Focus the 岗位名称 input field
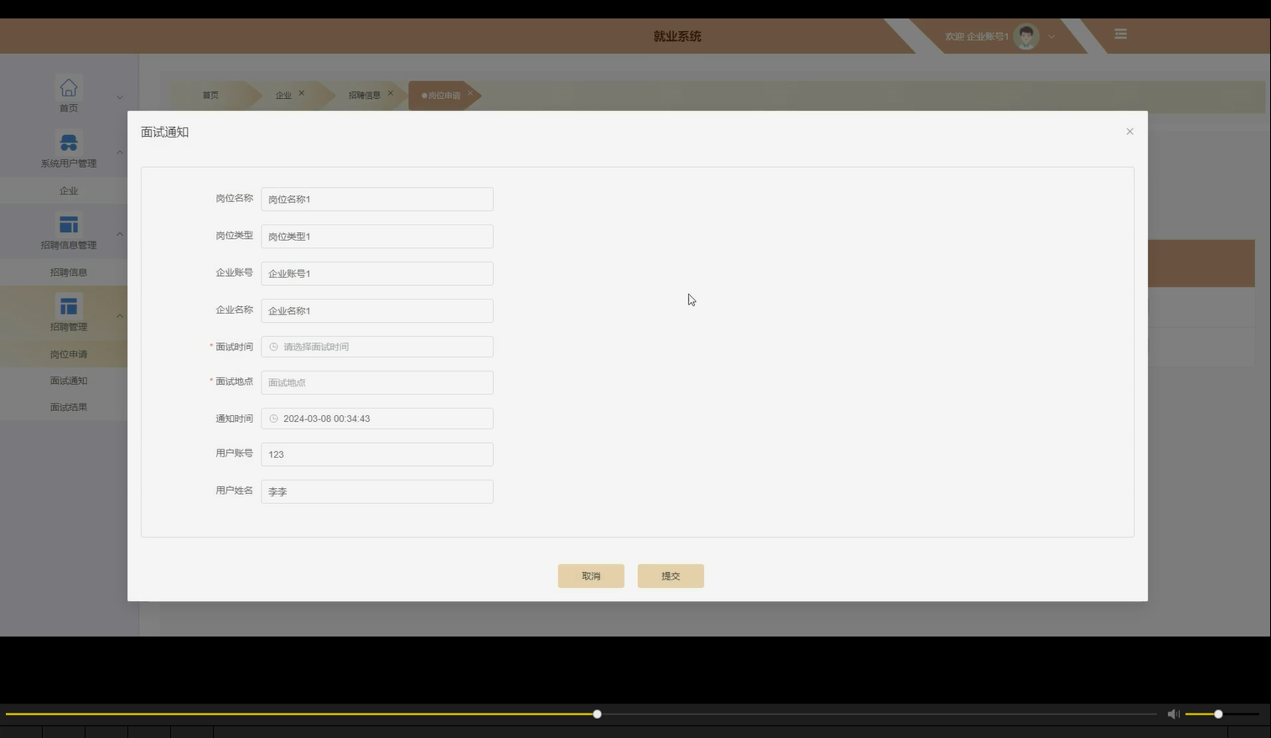Viewport: 1271px width, 738px height. tap(377, 199)
